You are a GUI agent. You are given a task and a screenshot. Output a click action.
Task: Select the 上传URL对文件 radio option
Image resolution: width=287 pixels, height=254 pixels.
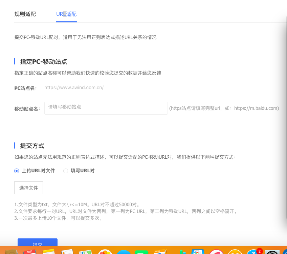tap(17, 171)
